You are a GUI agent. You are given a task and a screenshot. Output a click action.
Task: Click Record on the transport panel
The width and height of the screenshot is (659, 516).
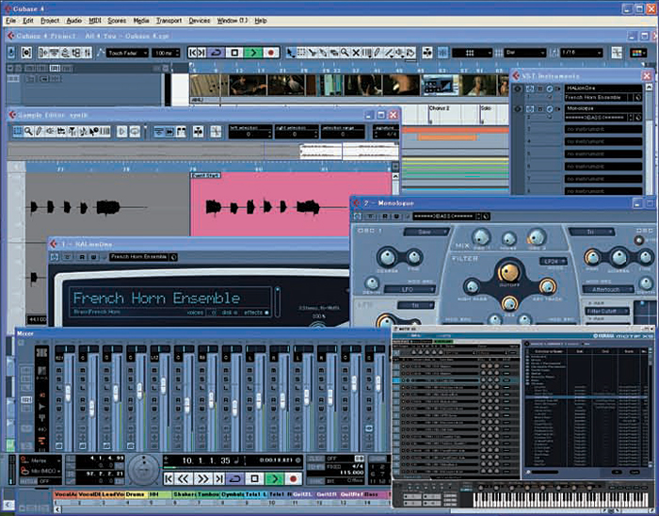click(x=294, y=478)
